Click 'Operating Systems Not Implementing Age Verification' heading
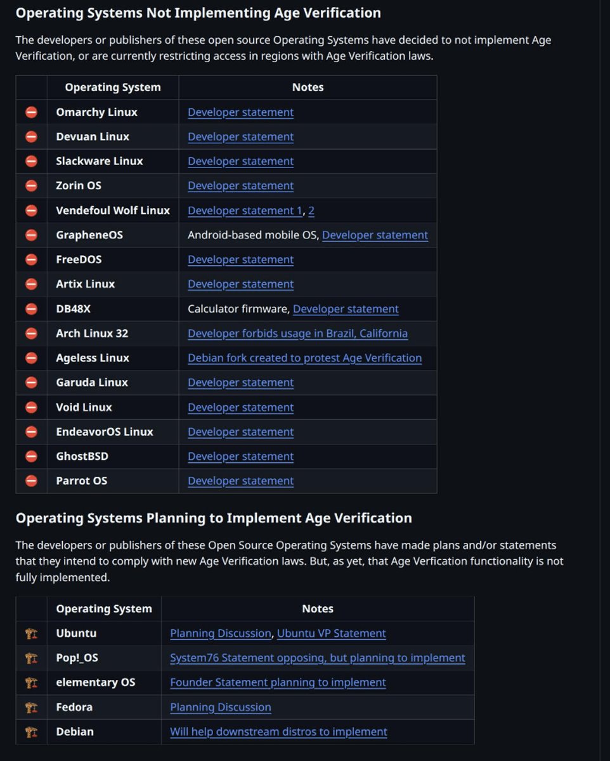Image resolution: width=610 pixels, height=761 pixels. coord(198,13)
